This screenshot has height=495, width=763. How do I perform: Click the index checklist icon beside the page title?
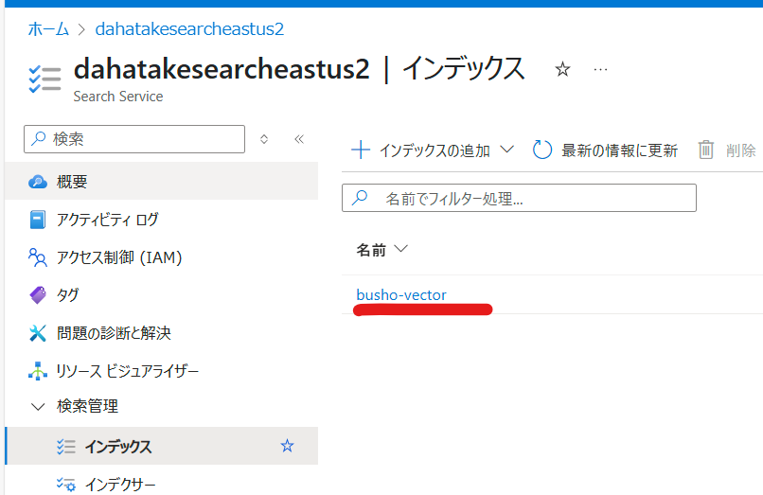tap(44, 79)
